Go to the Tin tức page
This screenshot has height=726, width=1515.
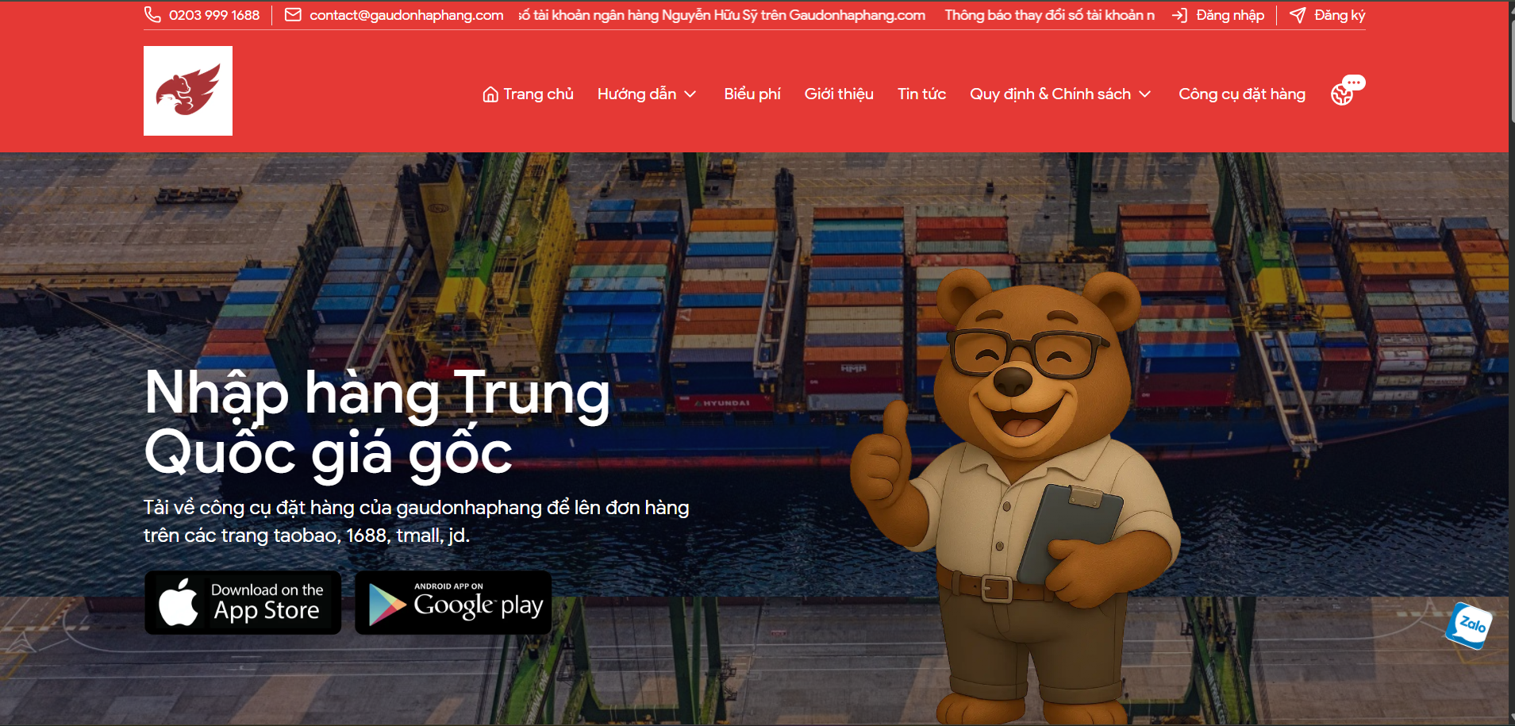pos(921,94)
